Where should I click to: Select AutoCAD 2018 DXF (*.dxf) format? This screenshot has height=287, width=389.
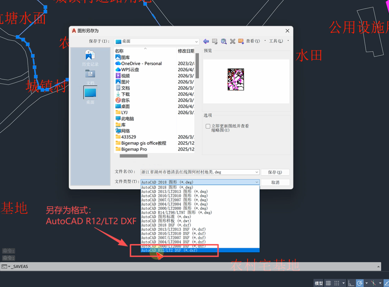[200, 225]
